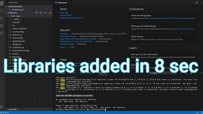Click New File icon in PROJECT header
The width and height of the screenshot is (203, 114).
click(x=36, y=13)
